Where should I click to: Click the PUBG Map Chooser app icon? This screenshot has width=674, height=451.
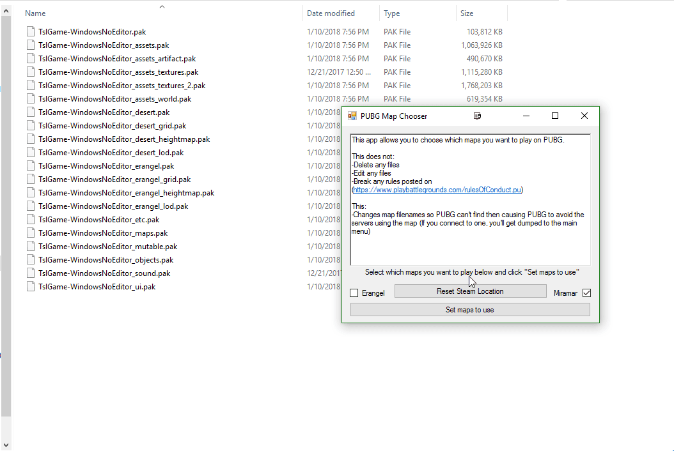[x=352, y=116]
